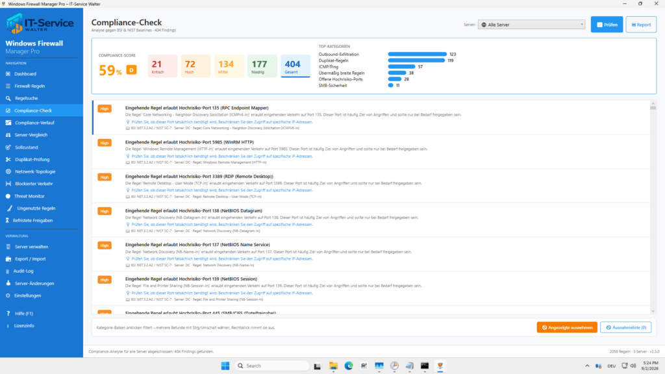Screen dimensions: 665x374
Task: Click the Report button
Action: [641, 25]
